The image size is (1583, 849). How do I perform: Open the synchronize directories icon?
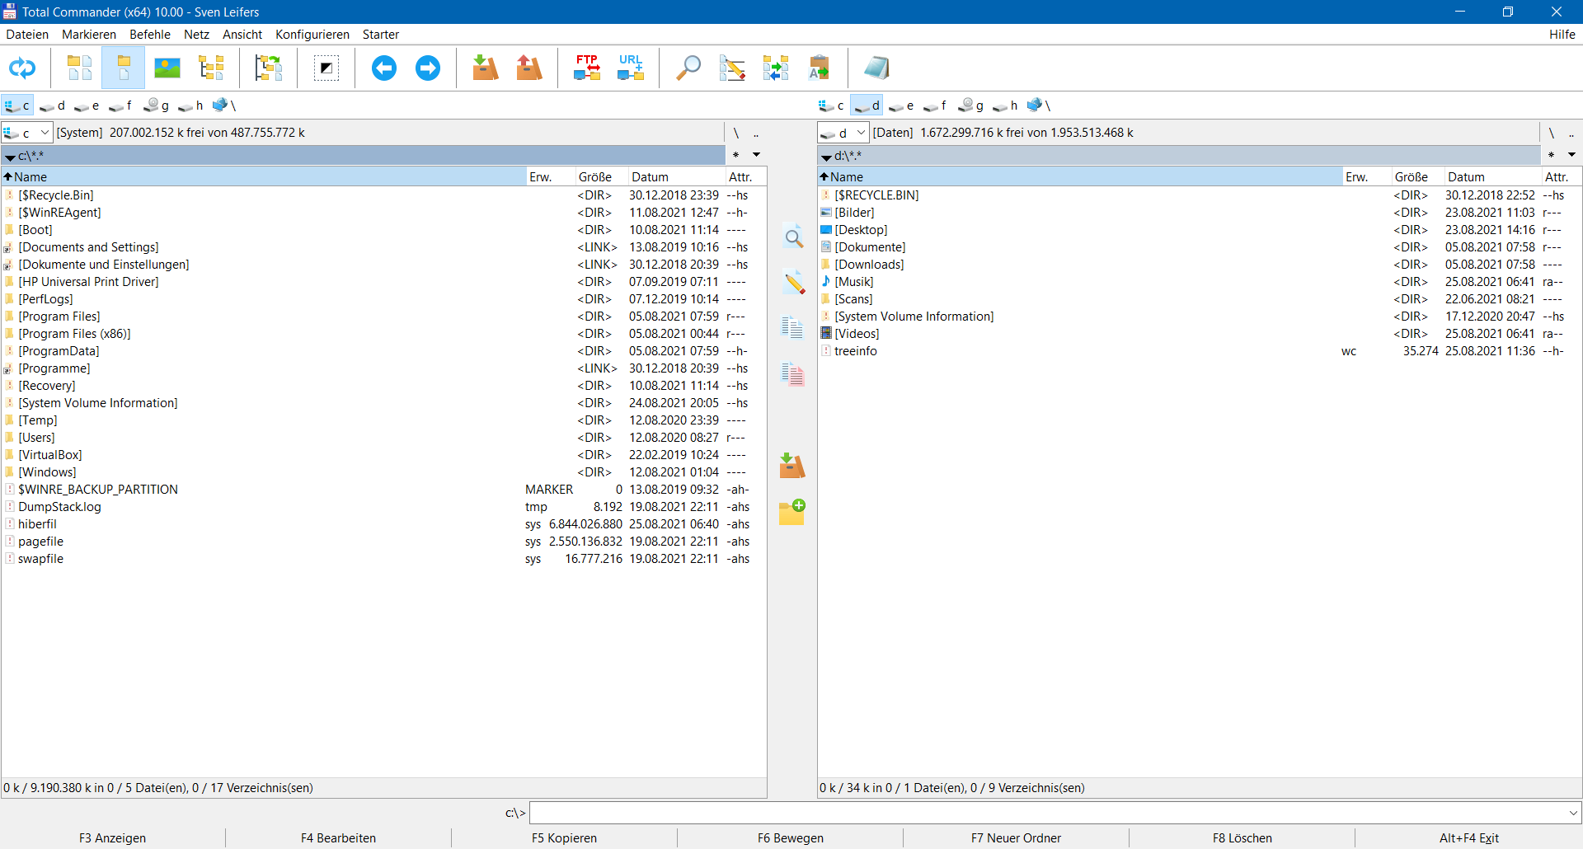coord(776,68)
